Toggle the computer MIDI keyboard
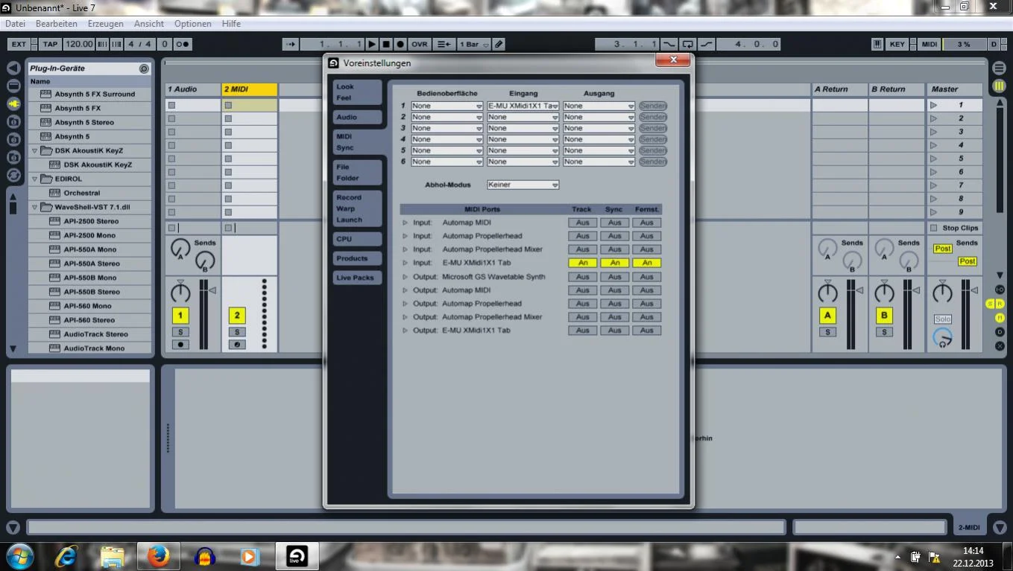The height and width of the screenshot is (571, 1013). click(877, 44)
